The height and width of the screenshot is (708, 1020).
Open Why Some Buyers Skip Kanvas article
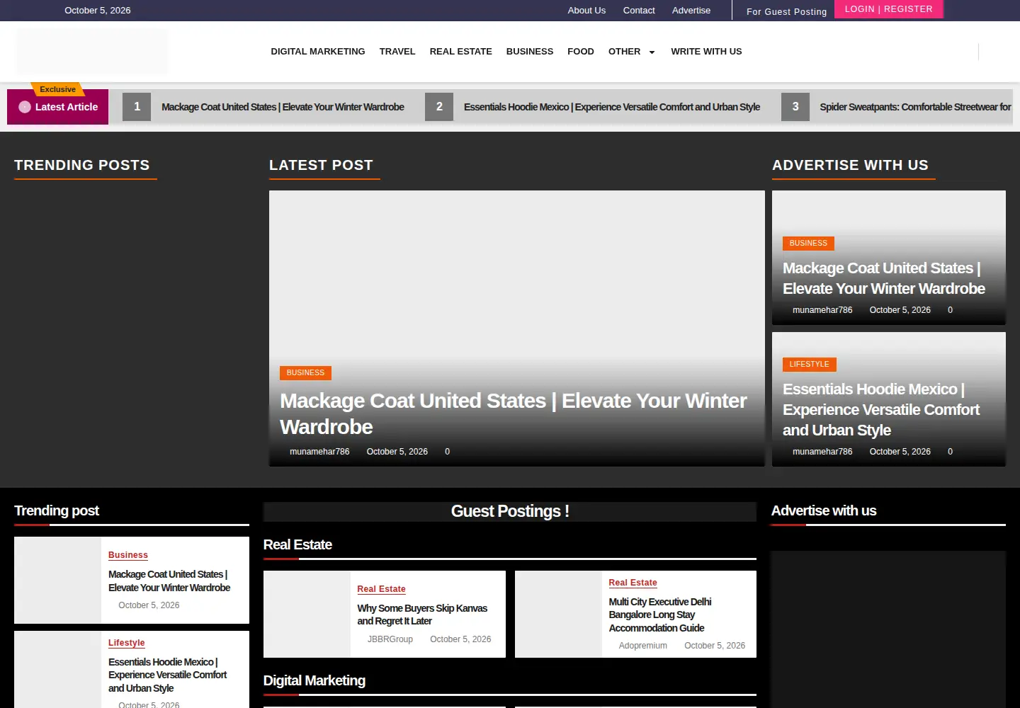(422, 615)
